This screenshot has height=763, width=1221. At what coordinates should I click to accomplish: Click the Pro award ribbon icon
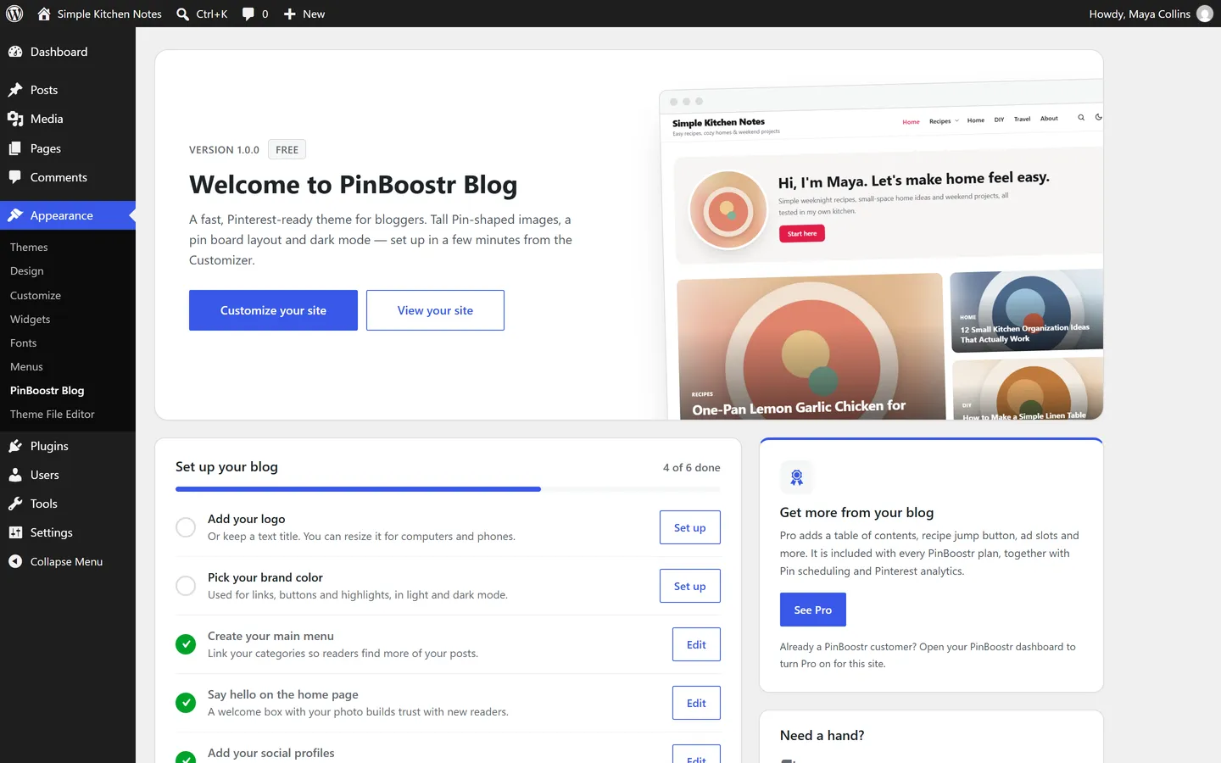pyautogui.click(x=796, y=477)
